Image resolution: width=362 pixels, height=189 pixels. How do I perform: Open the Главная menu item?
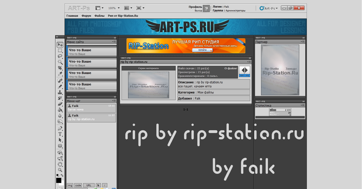pyautogui.click(x=72, y=16)
